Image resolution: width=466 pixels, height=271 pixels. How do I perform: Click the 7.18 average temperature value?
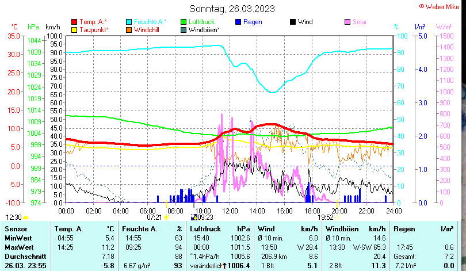point(108,257)
